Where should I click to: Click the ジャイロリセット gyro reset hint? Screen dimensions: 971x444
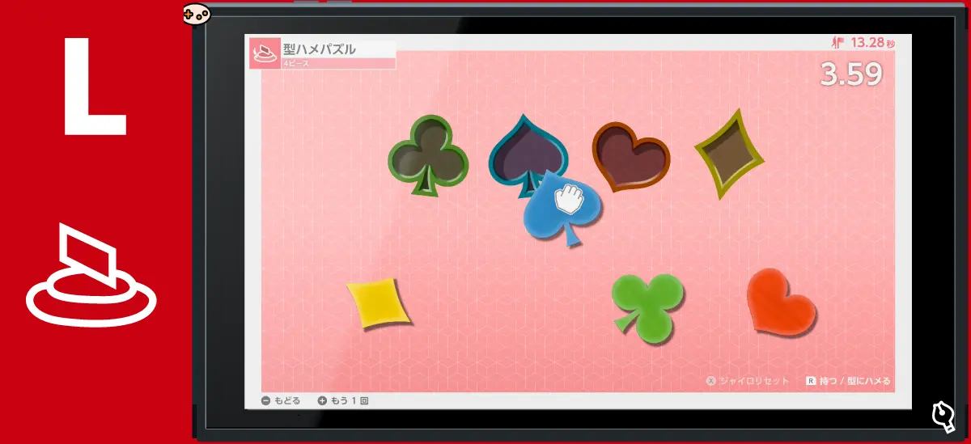tap(747, 381)
